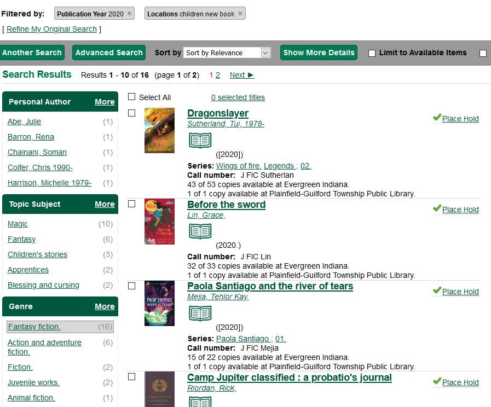Open the Dragonslayer cover thumbnail
Viewport: 491px width, 407px height.
(159, 130)
